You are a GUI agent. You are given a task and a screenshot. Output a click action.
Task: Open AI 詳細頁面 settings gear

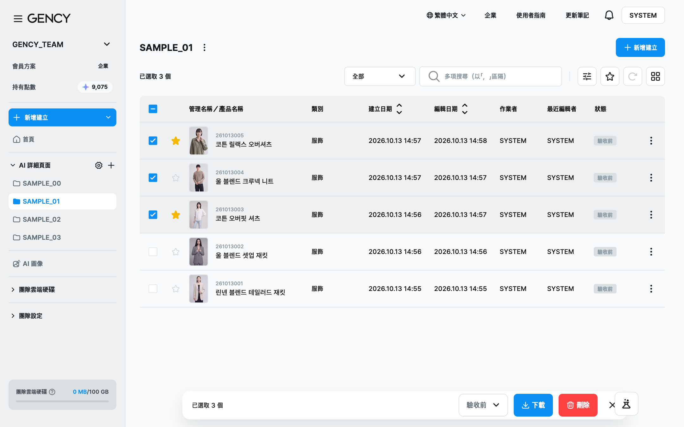click(x=99, y=165)
